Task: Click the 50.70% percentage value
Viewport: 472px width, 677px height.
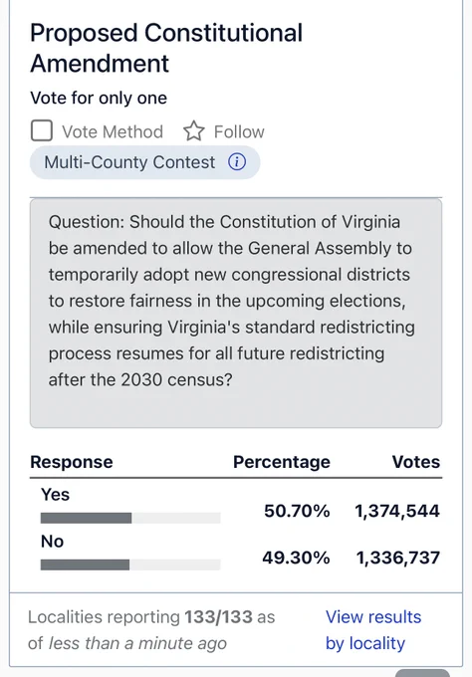Action: pos(297,511)
